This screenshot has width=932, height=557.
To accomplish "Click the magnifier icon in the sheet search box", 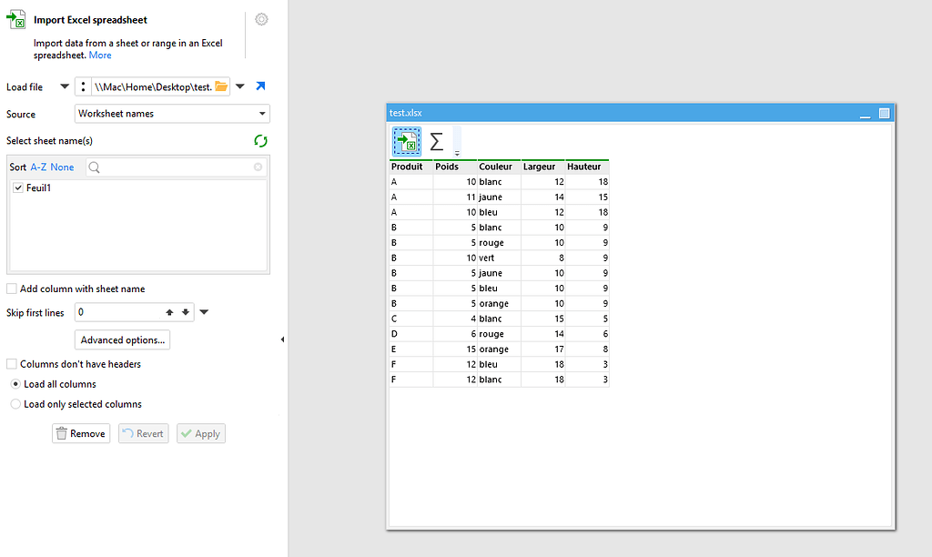I will [x=93, y=167].
